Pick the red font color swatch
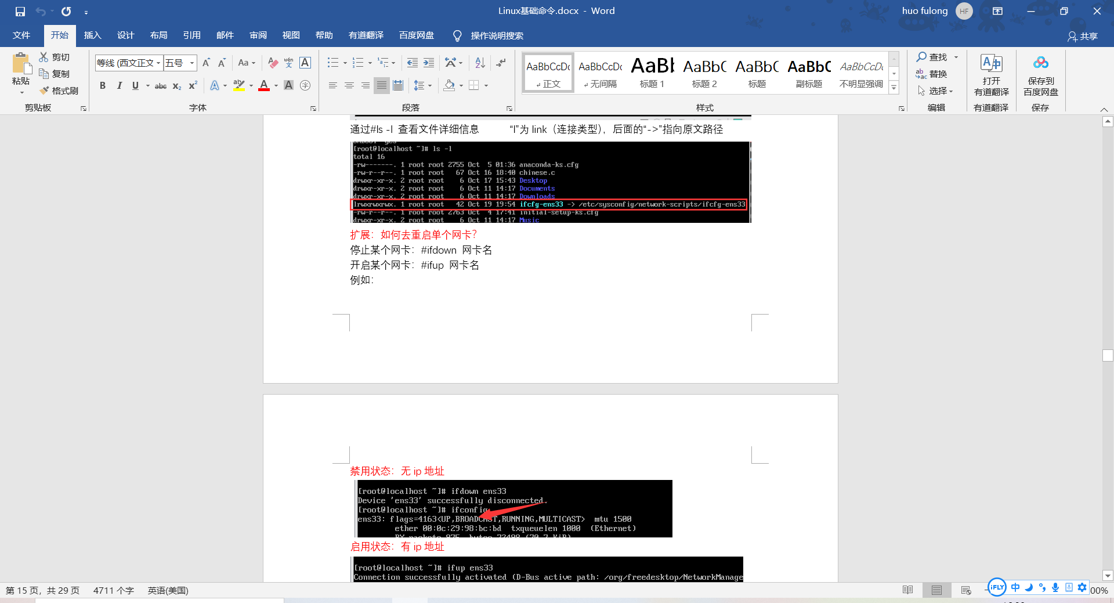This screenshot has height=603, width=1114. pos(264,86)
